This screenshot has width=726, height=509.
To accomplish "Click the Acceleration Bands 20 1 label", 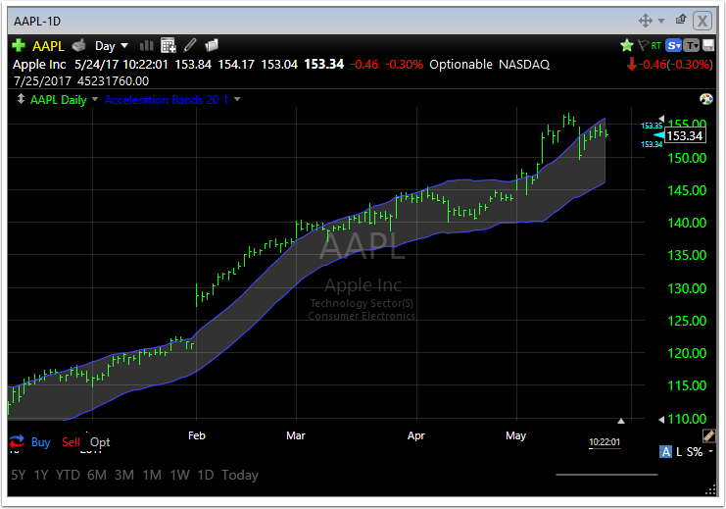I will pyautogui.click(x=167, y=100).
